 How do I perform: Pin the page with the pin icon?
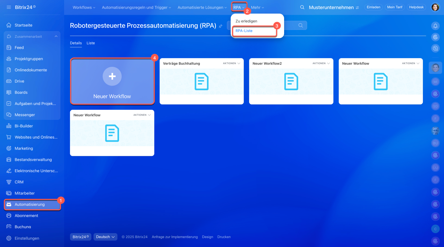tap(221, 26)
